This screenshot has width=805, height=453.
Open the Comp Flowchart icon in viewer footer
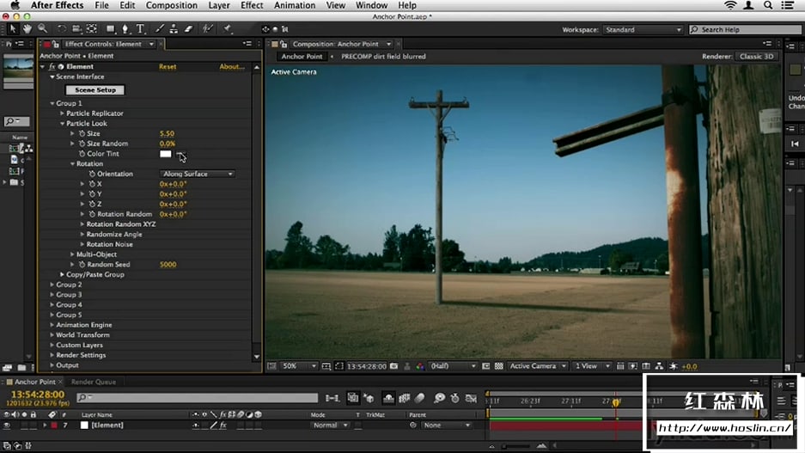(x=659, y=366)
